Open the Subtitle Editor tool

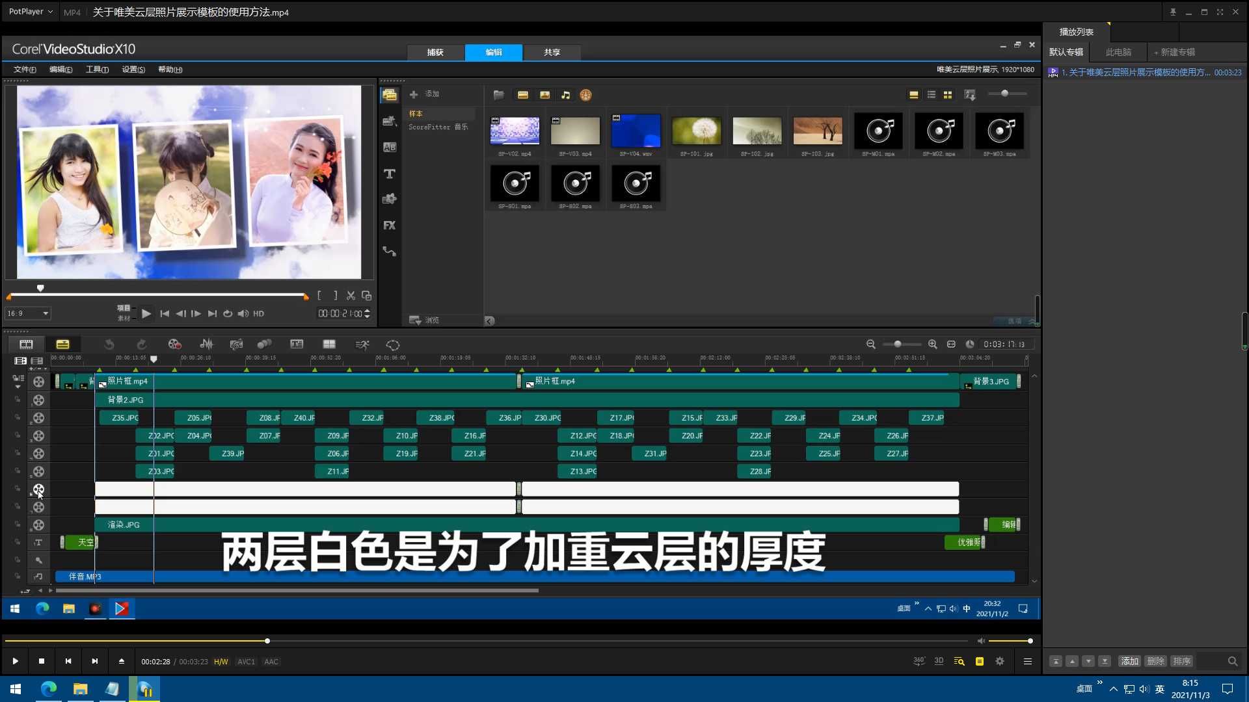(x=297, y=344)
